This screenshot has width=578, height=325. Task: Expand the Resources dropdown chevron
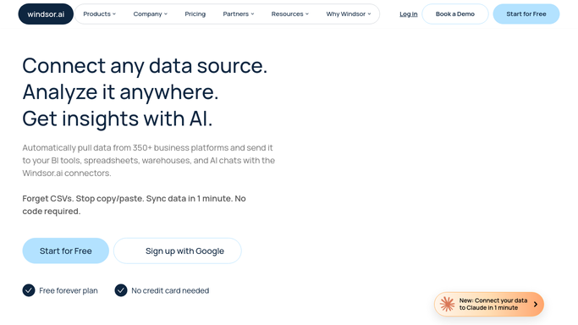click(x=307, y=14)
